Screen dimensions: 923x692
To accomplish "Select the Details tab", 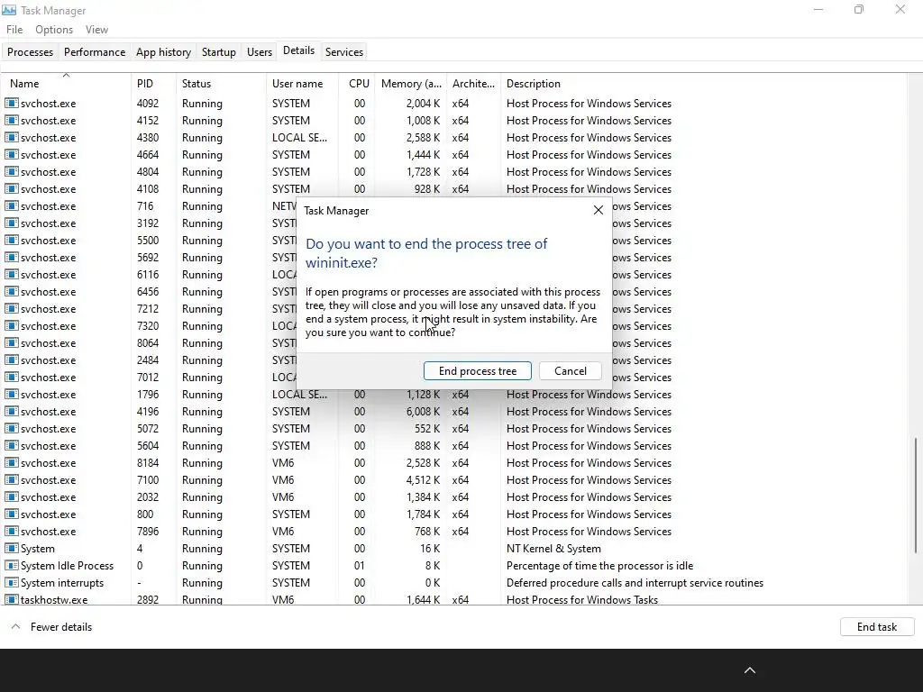I will click(298, 50).
